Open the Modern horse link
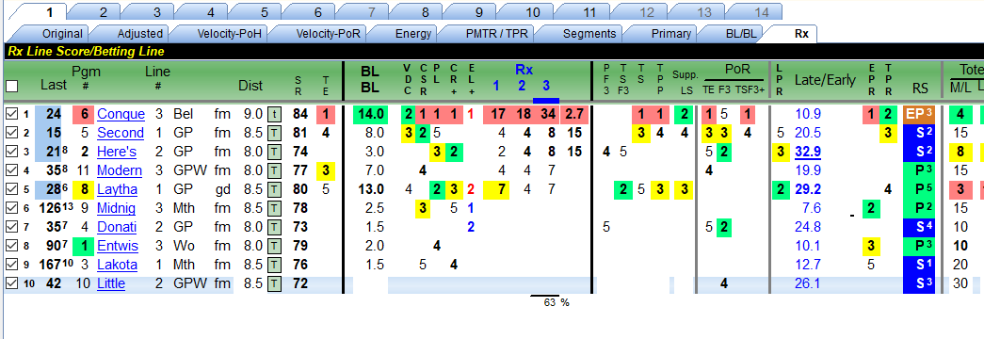 (120, 170)
